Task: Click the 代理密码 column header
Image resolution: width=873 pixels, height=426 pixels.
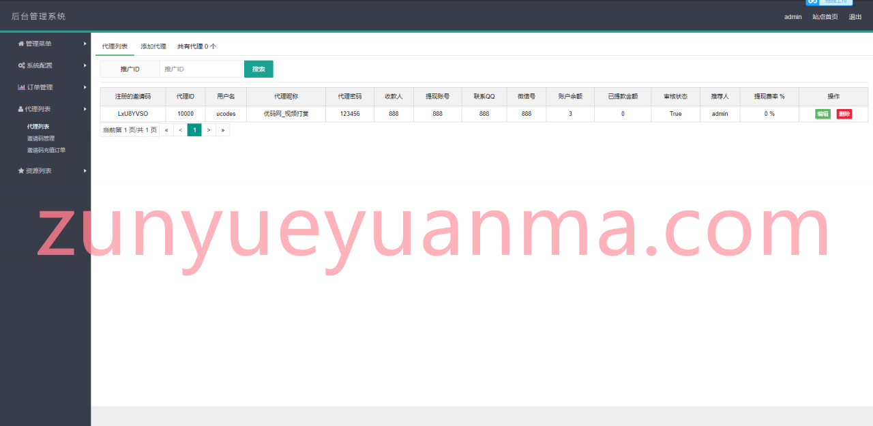Action: (x=350, y=97)
